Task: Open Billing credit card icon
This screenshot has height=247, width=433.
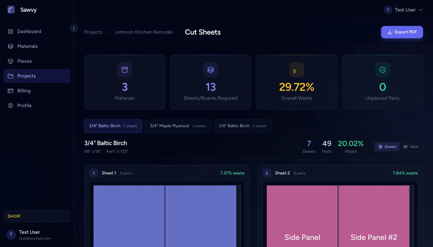Action: tap(11, 91)
